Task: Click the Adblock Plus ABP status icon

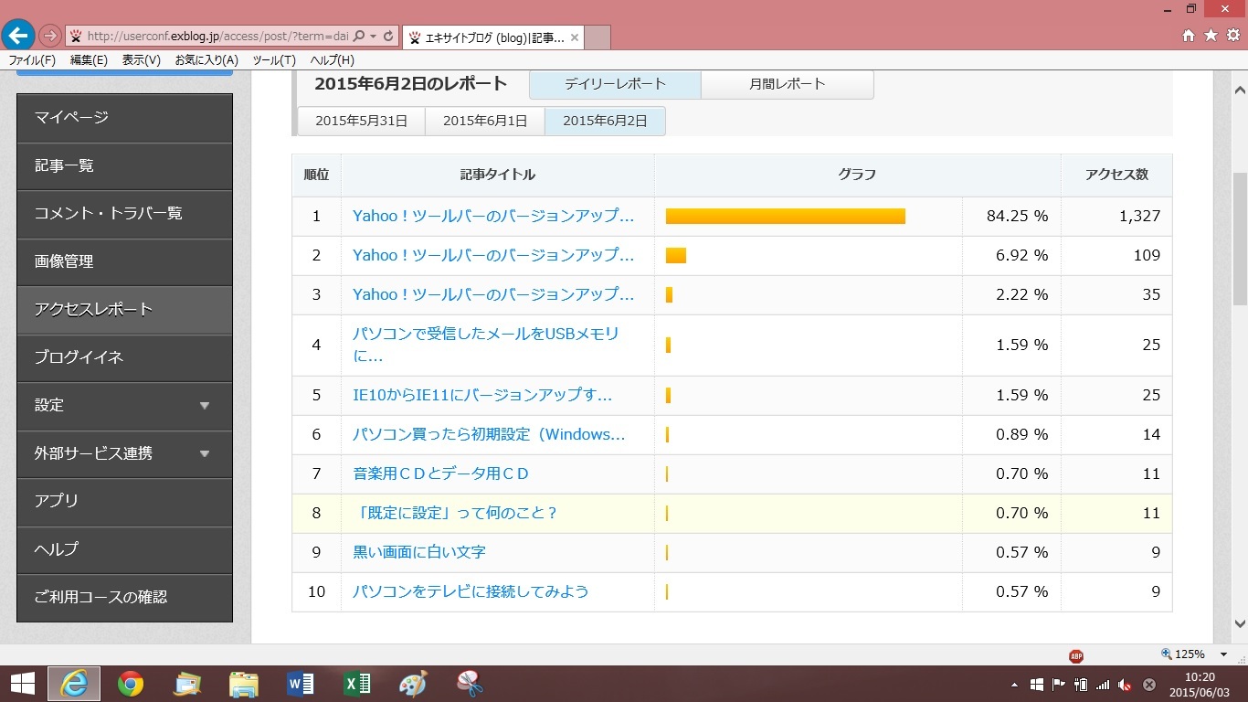Action: click(1076, 655)
